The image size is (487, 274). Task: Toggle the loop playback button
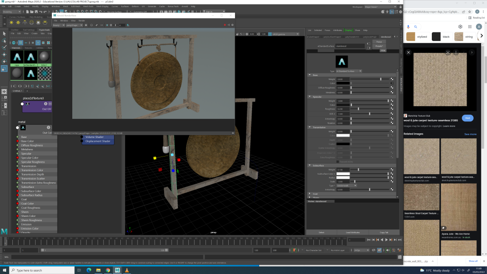point(374,250)
